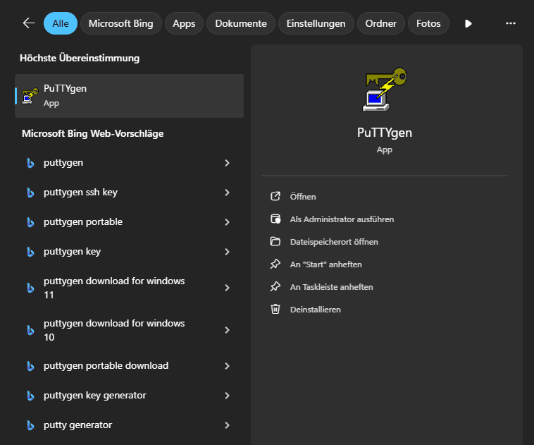
Task: Click Bing icon next to 'puttygen'
Action: pos(30,163)
